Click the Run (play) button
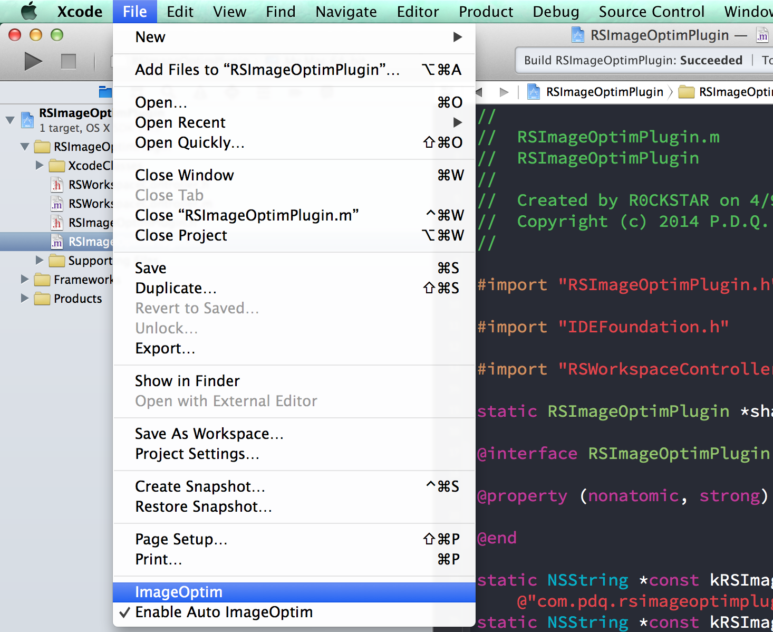 click(33, 62)
